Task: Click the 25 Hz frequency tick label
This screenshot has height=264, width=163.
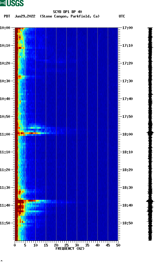Action: 66,245
